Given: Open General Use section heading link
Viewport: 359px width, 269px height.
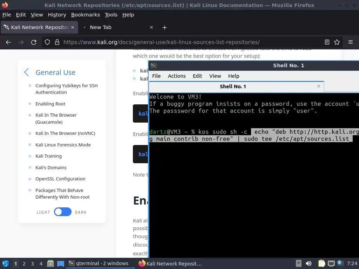Looking at the screenshot, I should [x=55, y=72].
